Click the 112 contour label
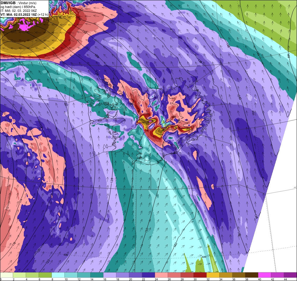This screenshot has height=281, width=297. (x=7, y=209)
